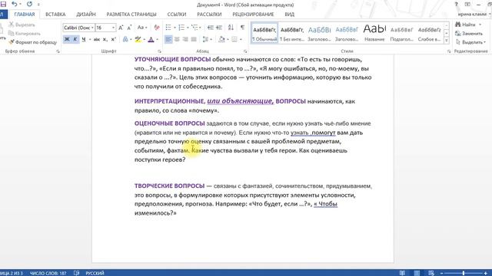Open the font size dropdown
Viewport: 492px width, 276px height.
click(113, 28)
